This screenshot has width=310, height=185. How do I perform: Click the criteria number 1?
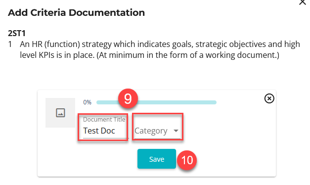[10, 44]
